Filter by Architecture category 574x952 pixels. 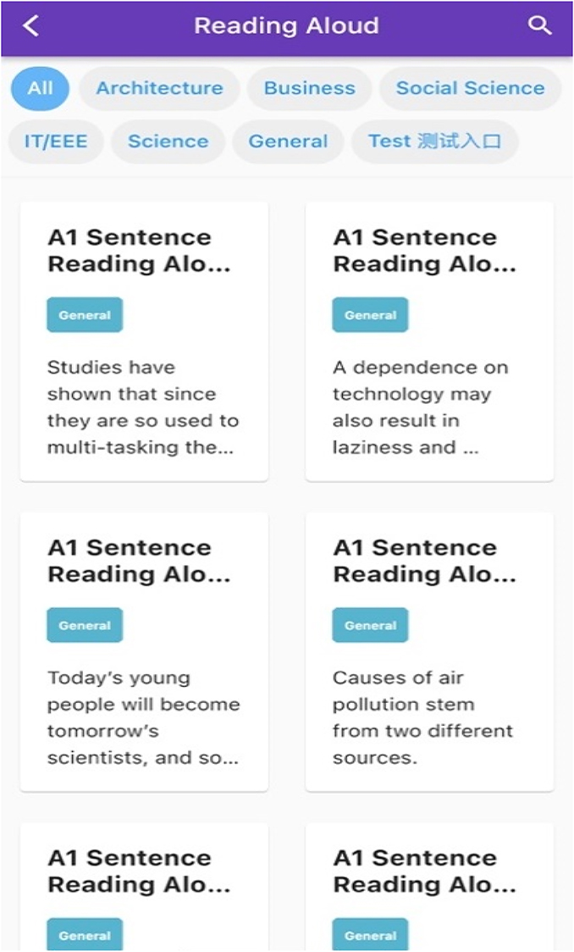[159, 88]
